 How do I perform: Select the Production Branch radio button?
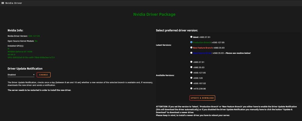[191, 42]
